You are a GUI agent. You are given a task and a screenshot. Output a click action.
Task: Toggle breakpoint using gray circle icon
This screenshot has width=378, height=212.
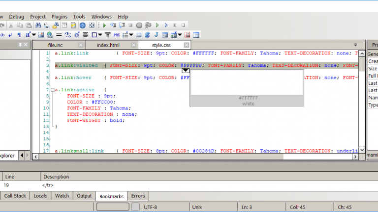point(139,25)
